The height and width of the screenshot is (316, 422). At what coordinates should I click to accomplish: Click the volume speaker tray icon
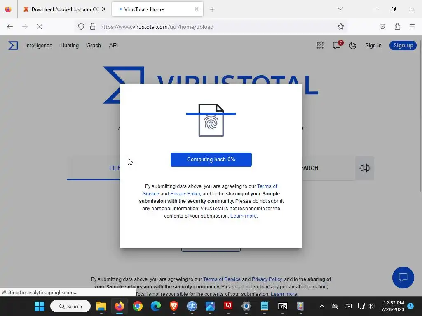tap(371, 306)
